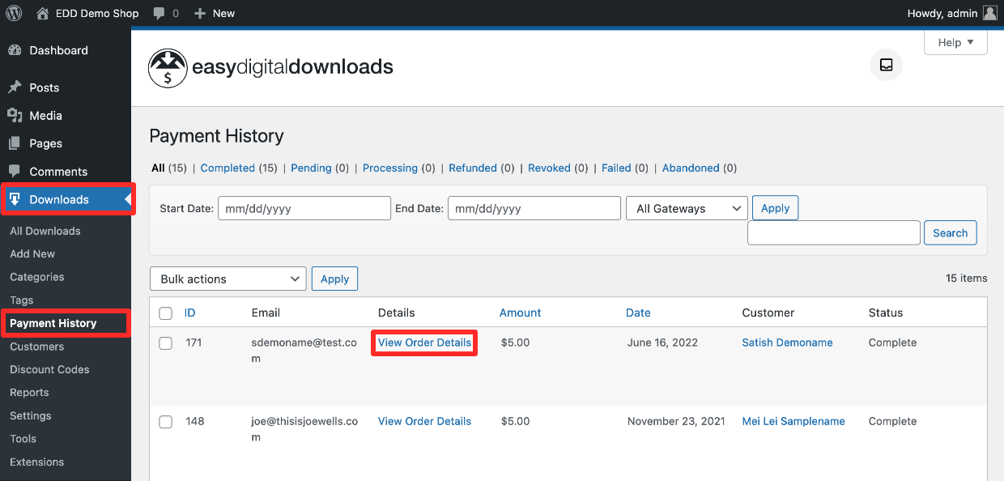Click the Easy Digital Downloads logo
The image size is (1004, 481).
coord(270,68)
